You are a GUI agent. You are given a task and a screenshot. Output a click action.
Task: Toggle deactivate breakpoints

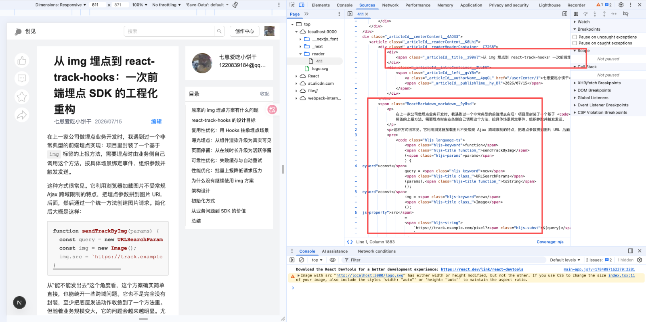625,14
